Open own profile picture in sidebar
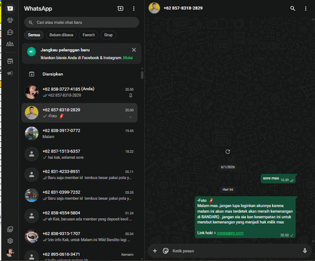The width and height of the screenshot is (315, 261). (10, 253)
